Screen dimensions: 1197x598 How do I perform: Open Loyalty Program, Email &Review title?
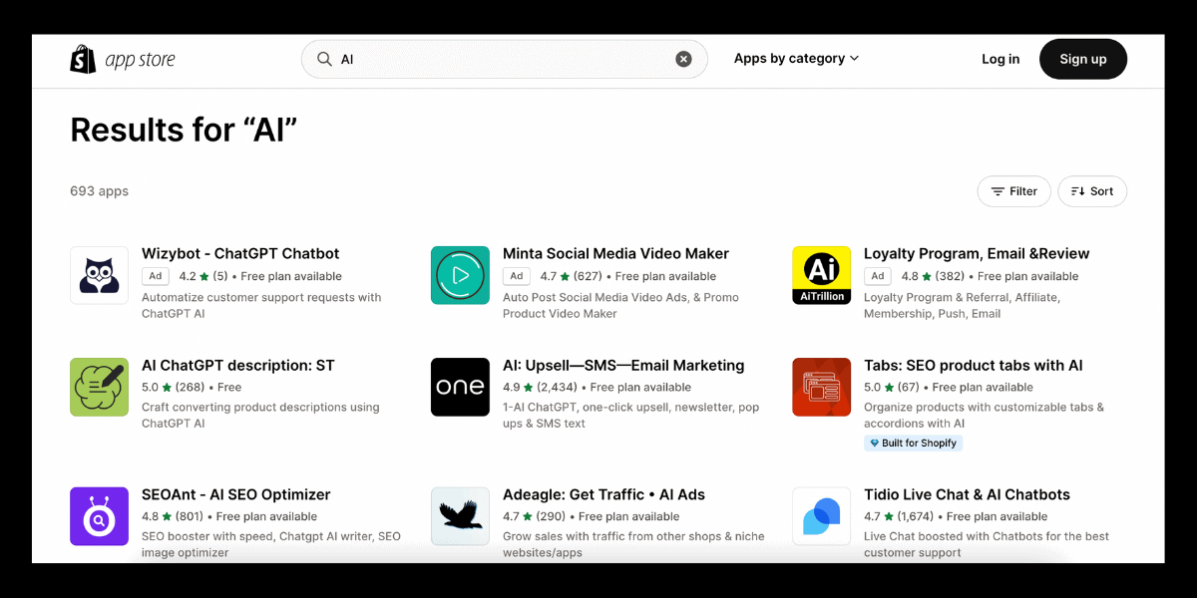tap(977, 254)
